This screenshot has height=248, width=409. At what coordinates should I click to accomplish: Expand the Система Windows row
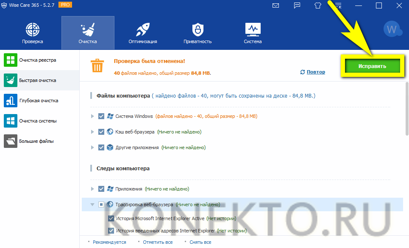point(92,116)
